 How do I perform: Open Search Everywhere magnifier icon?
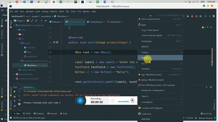coord(205,16)
